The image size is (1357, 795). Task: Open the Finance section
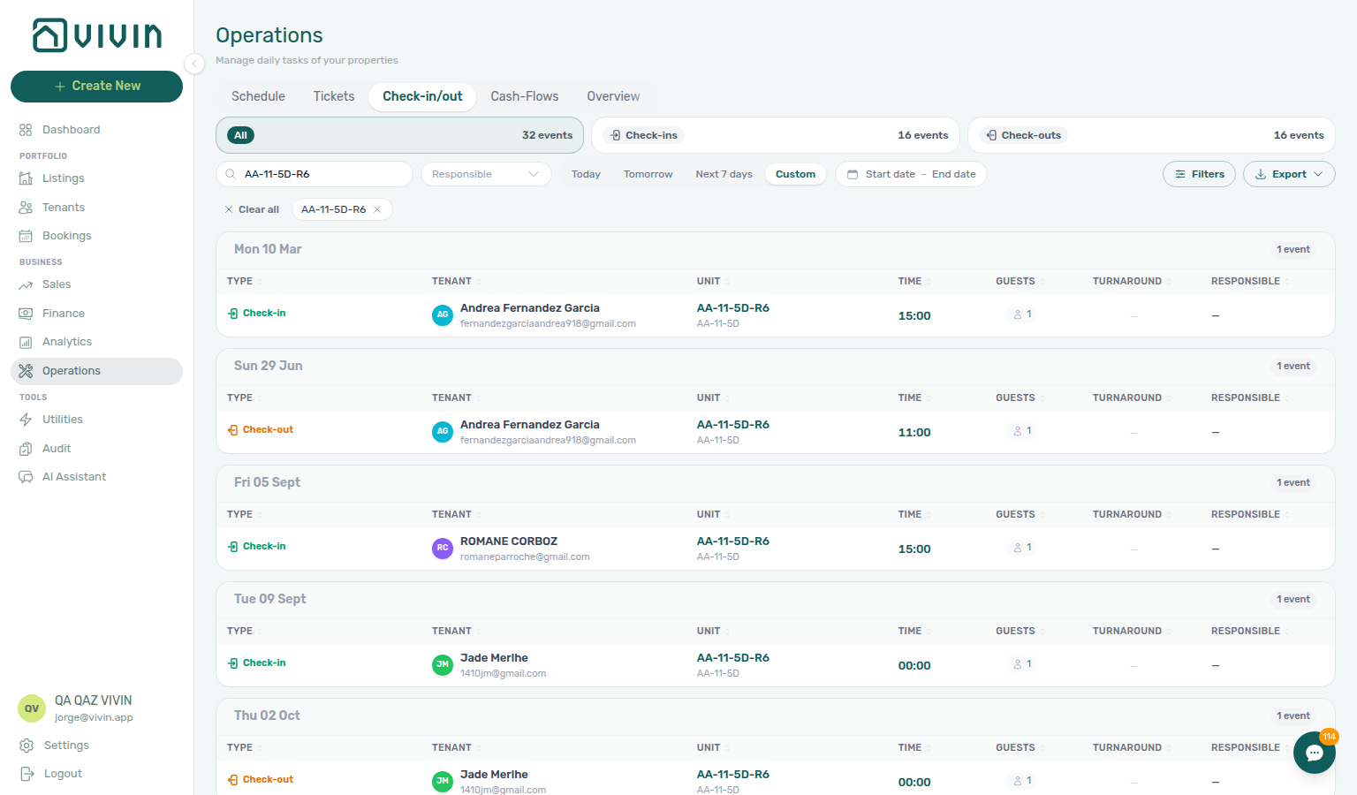[96, 314]
